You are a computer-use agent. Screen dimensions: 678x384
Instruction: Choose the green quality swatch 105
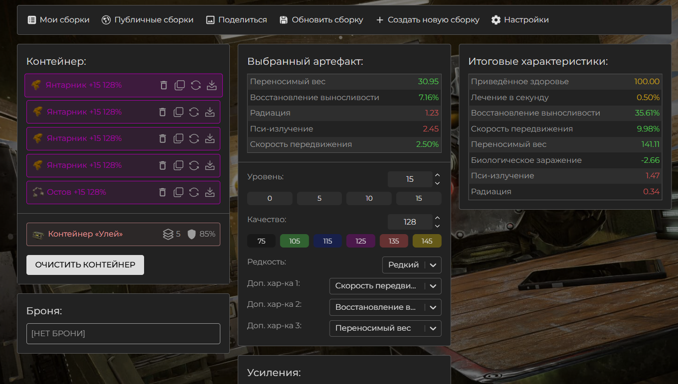click(x=295, y=241)
